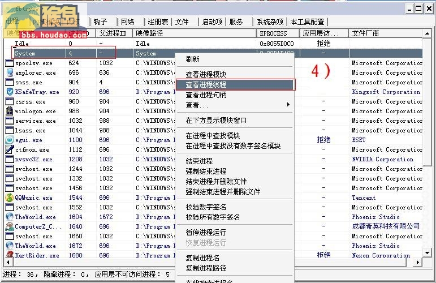Click the TheWorld.exe icon with PID 1672

[10, 246]
